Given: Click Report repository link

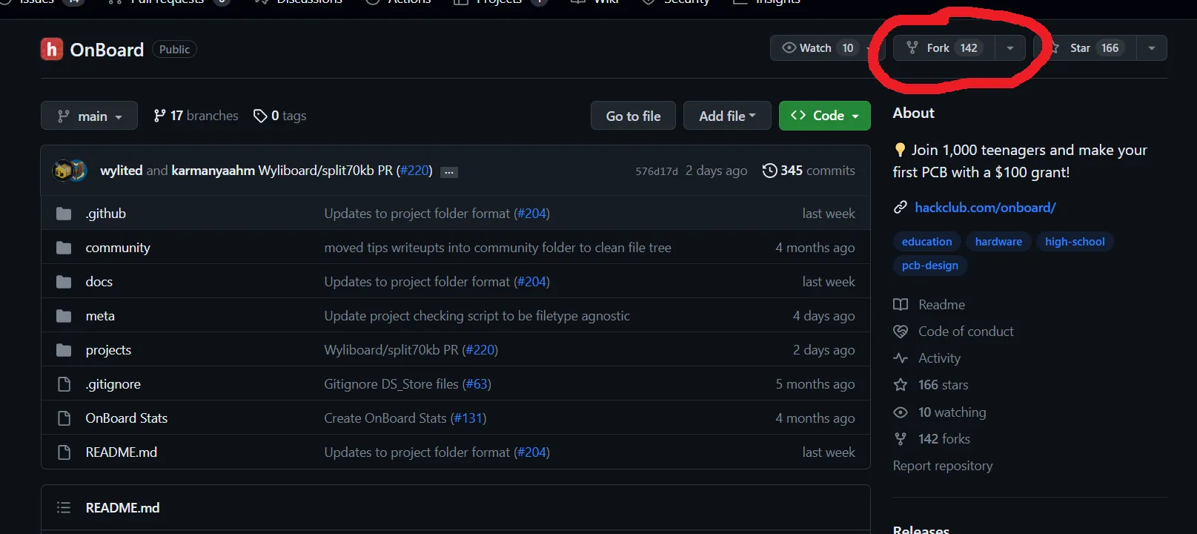Looking at the screenshot, I should pos(943,466).
